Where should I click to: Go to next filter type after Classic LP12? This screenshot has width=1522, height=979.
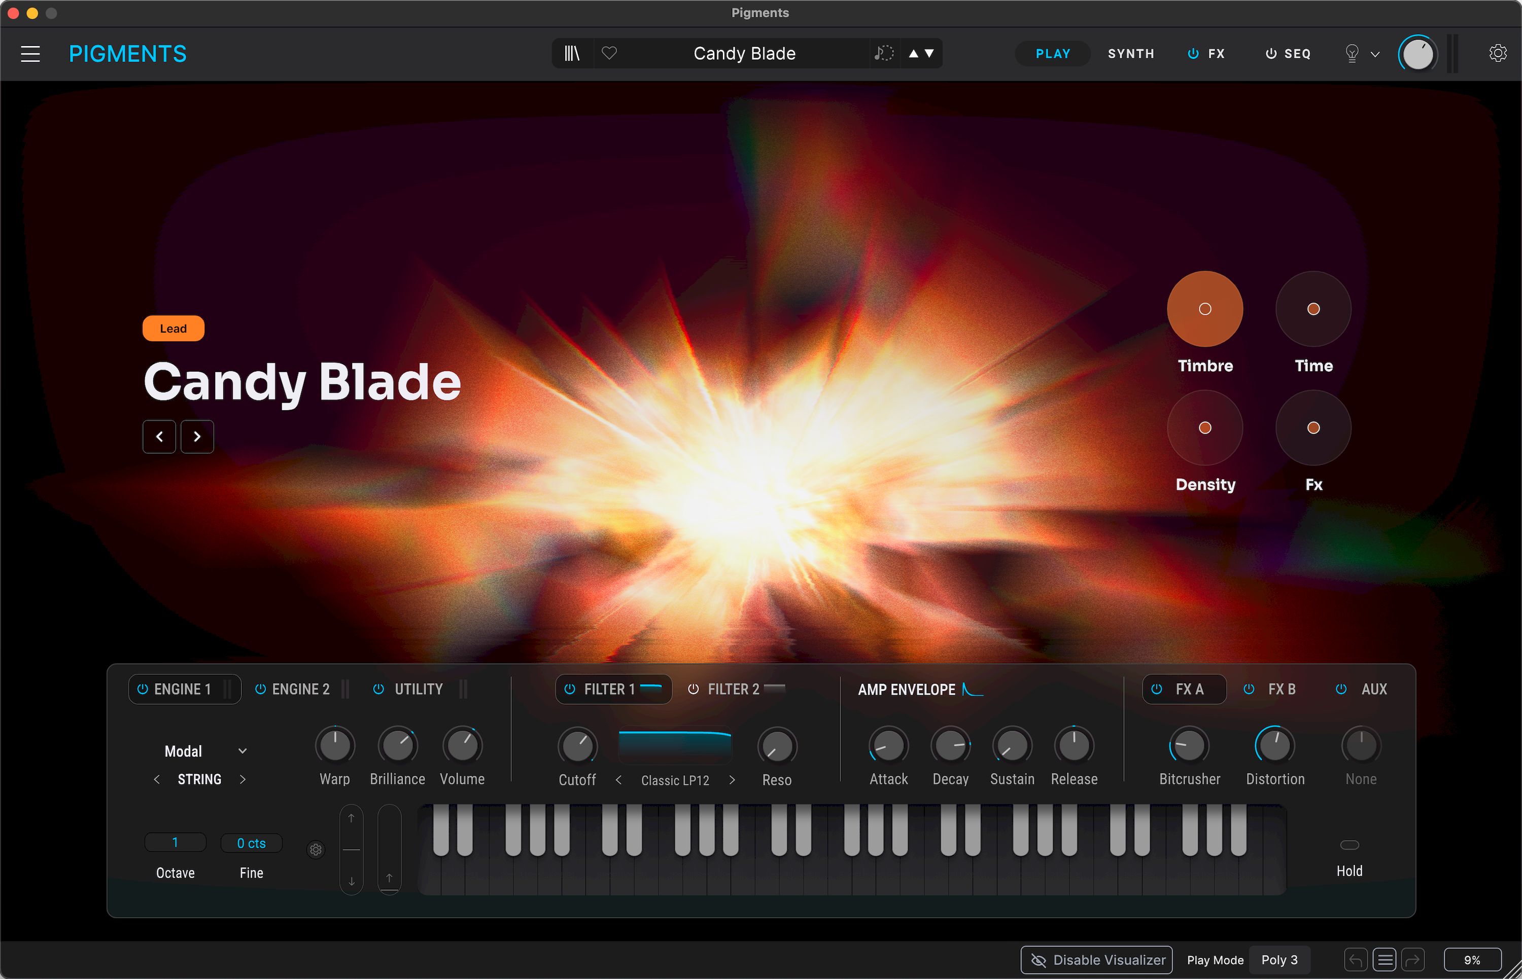click(x=732, y=780)
